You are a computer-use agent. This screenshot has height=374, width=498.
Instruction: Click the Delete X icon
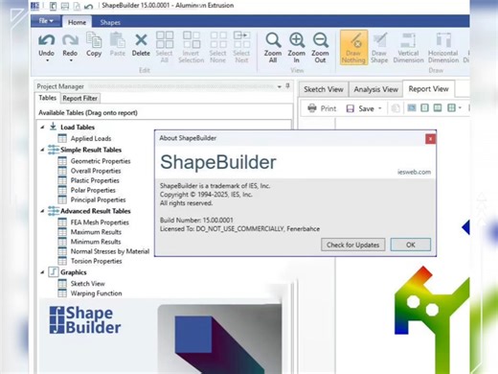pyautogui.click(x=141, y=40)
